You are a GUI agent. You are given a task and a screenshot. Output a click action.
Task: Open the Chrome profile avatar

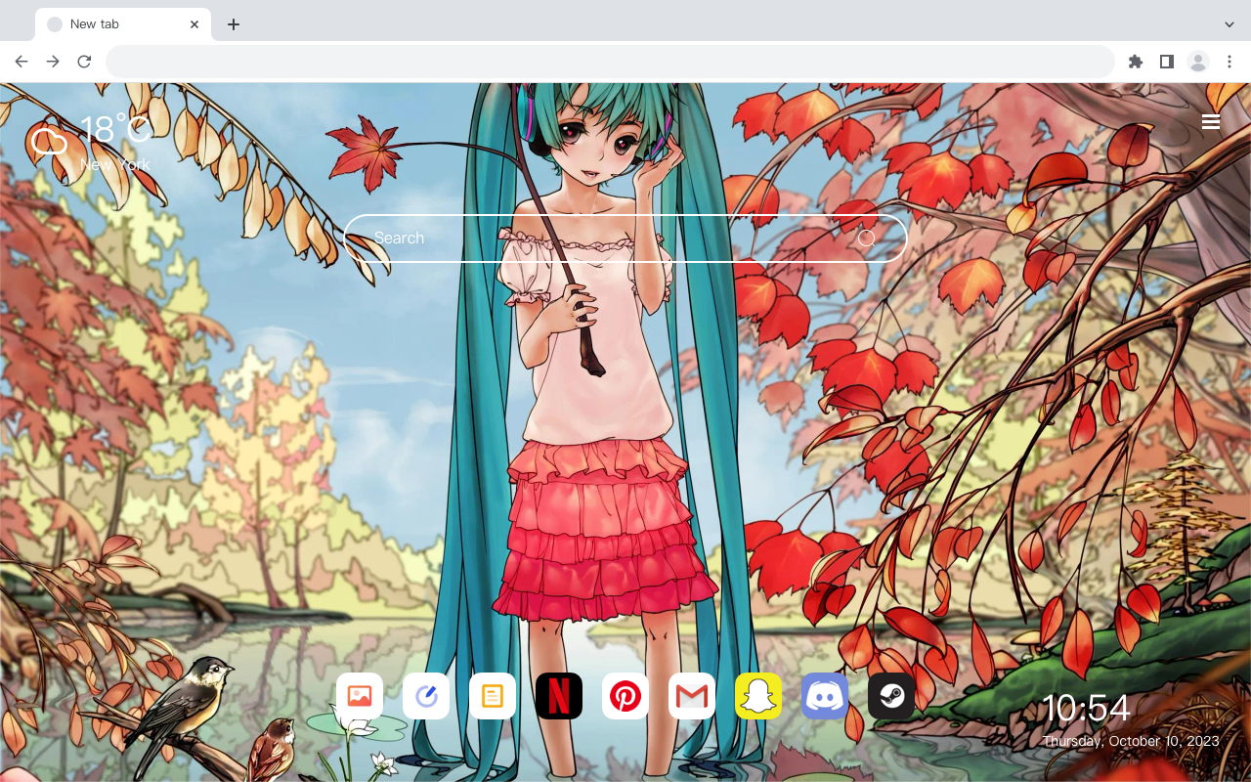pos(1198,62)
